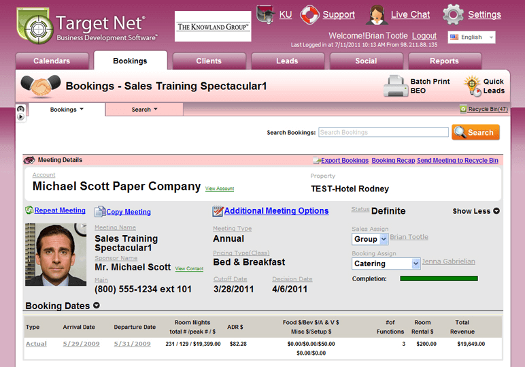Click the Decision Date label
The height and width of the screenshot is (367, 525).
[292, 279]
